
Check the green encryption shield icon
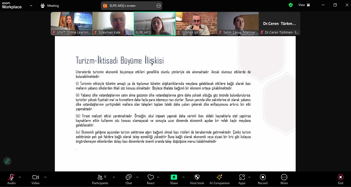click(x=291, y=5)
